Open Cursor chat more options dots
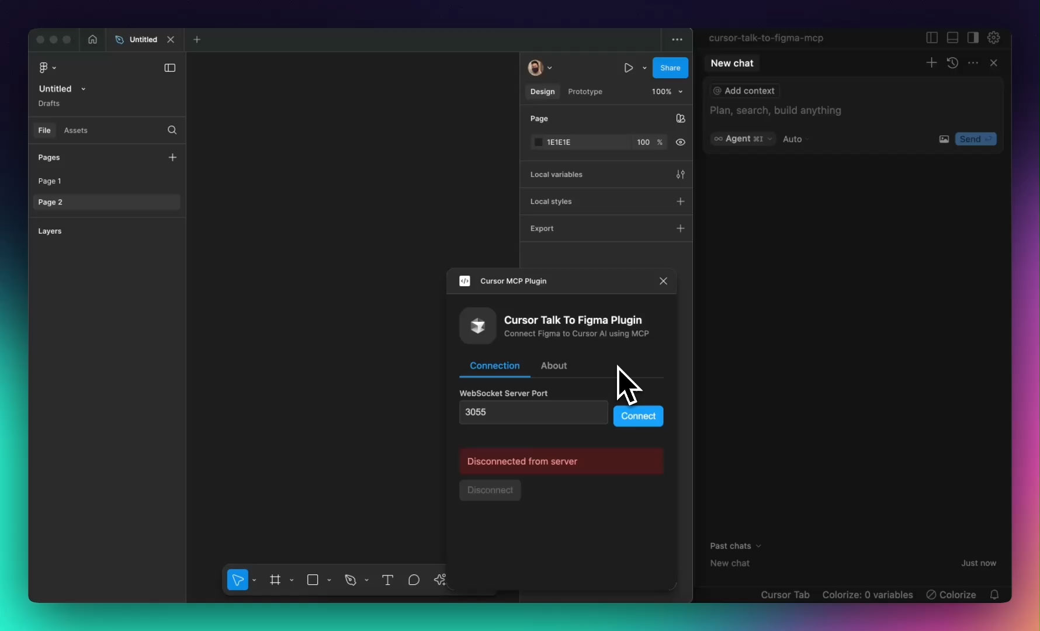Viewport: 1040px width, 631px height. 973,63
